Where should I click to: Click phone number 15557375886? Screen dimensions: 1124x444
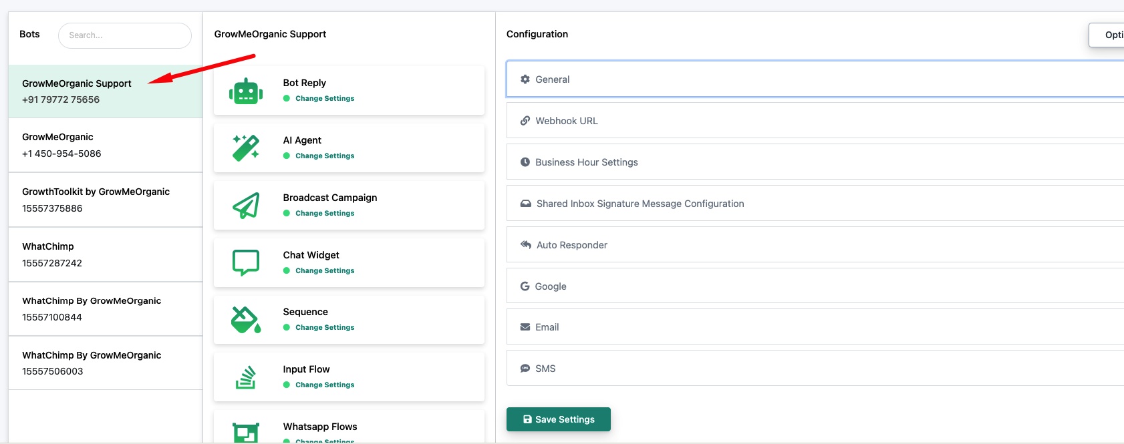(x=52, y=208)
